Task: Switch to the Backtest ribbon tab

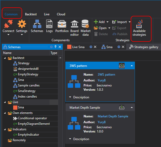Action: (x=31, y=14)
